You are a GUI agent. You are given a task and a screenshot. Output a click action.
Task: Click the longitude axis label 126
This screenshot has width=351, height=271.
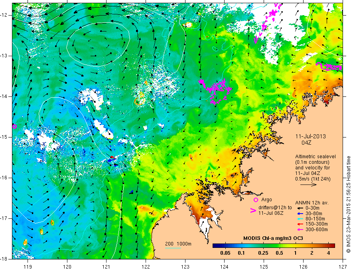click(x=303, y=267)
